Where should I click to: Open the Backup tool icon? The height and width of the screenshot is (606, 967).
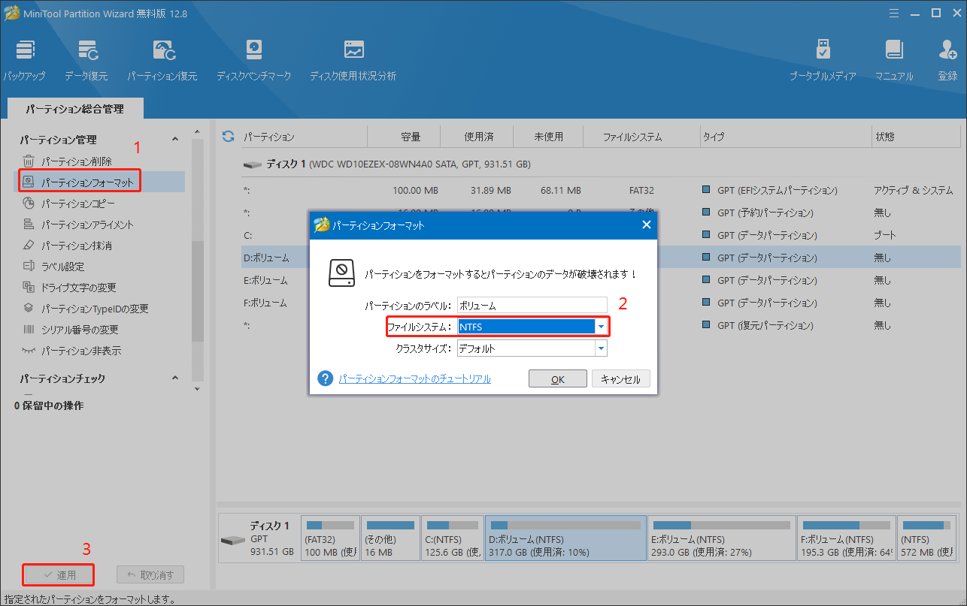(x=25, y=50)
